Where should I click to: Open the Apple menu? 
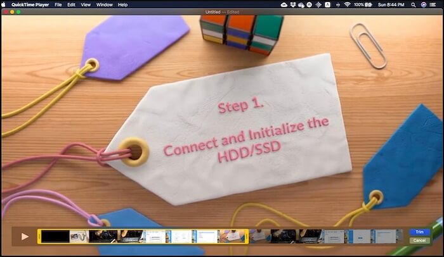point(5,4)
